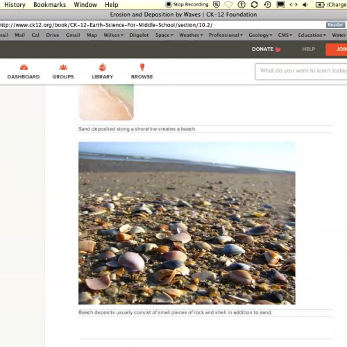Open the Bookmarks menu
Screen dimensions: 347x347
click(x=49, y=5)
